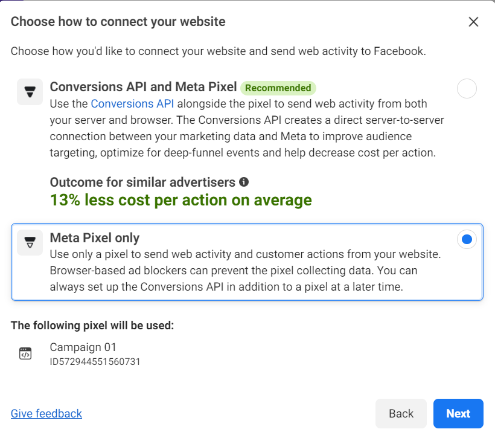Image resolution: width=495 pixels, height=432 pixels.
Task: Close the connect website dialog
Action: 473,22
